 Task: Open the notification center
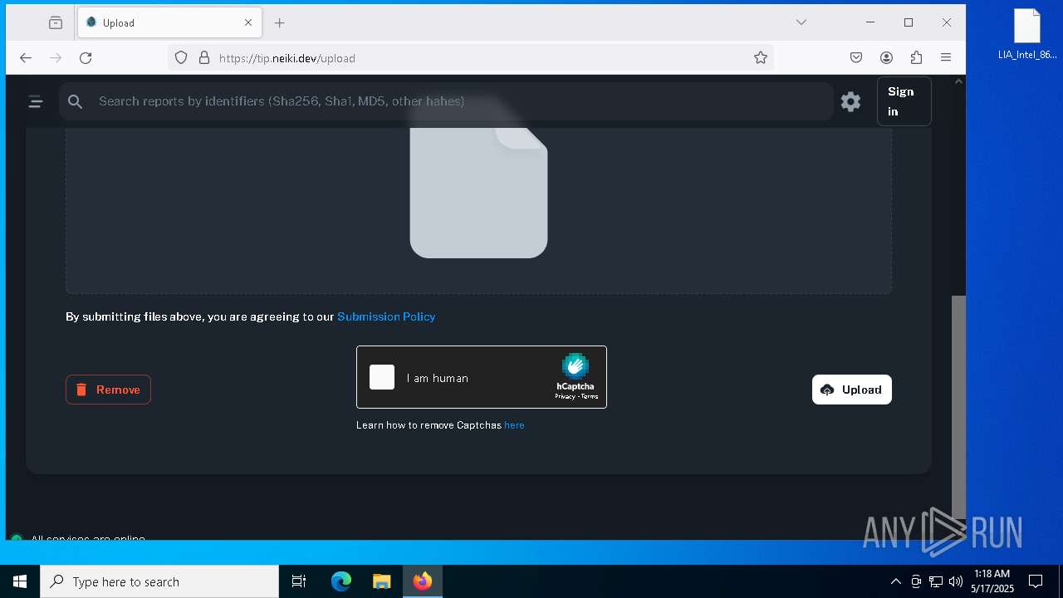pos(1036,581)
